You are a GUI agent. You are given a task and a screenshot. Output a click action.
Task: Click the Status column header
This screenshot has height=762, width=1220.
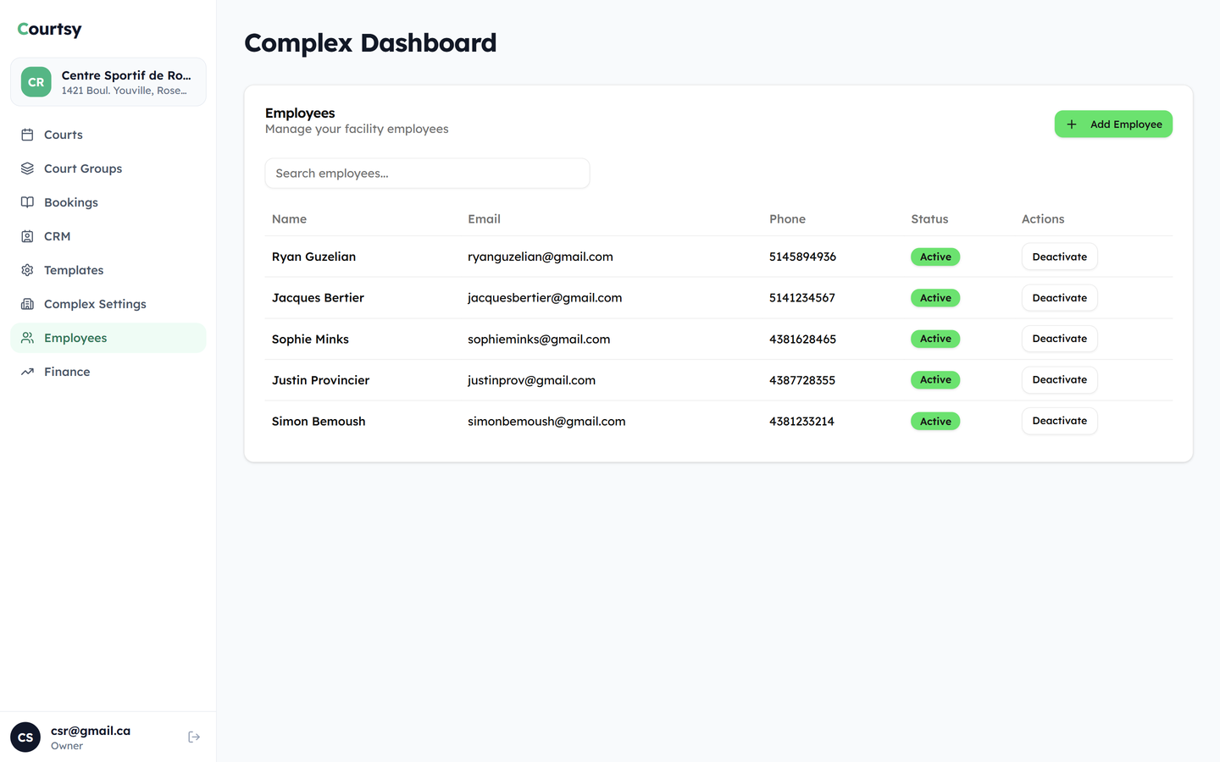click(929, 219)
